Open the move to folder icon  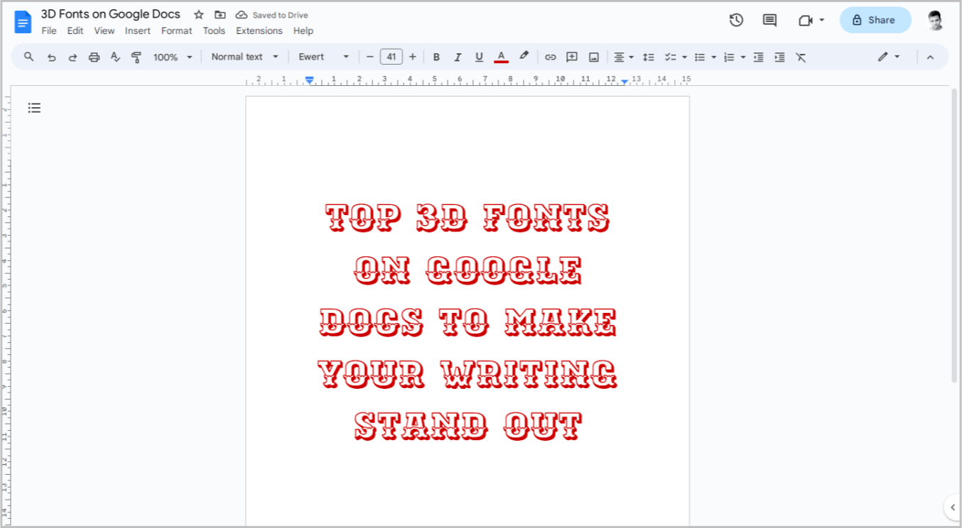(220, 15)
